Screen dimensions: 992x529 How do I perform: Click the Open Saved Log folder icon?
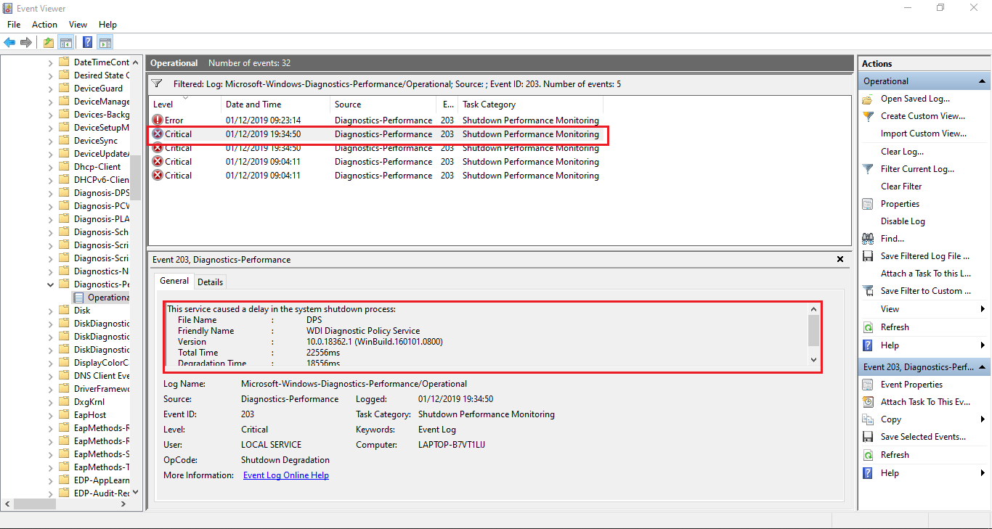(868, 99)
